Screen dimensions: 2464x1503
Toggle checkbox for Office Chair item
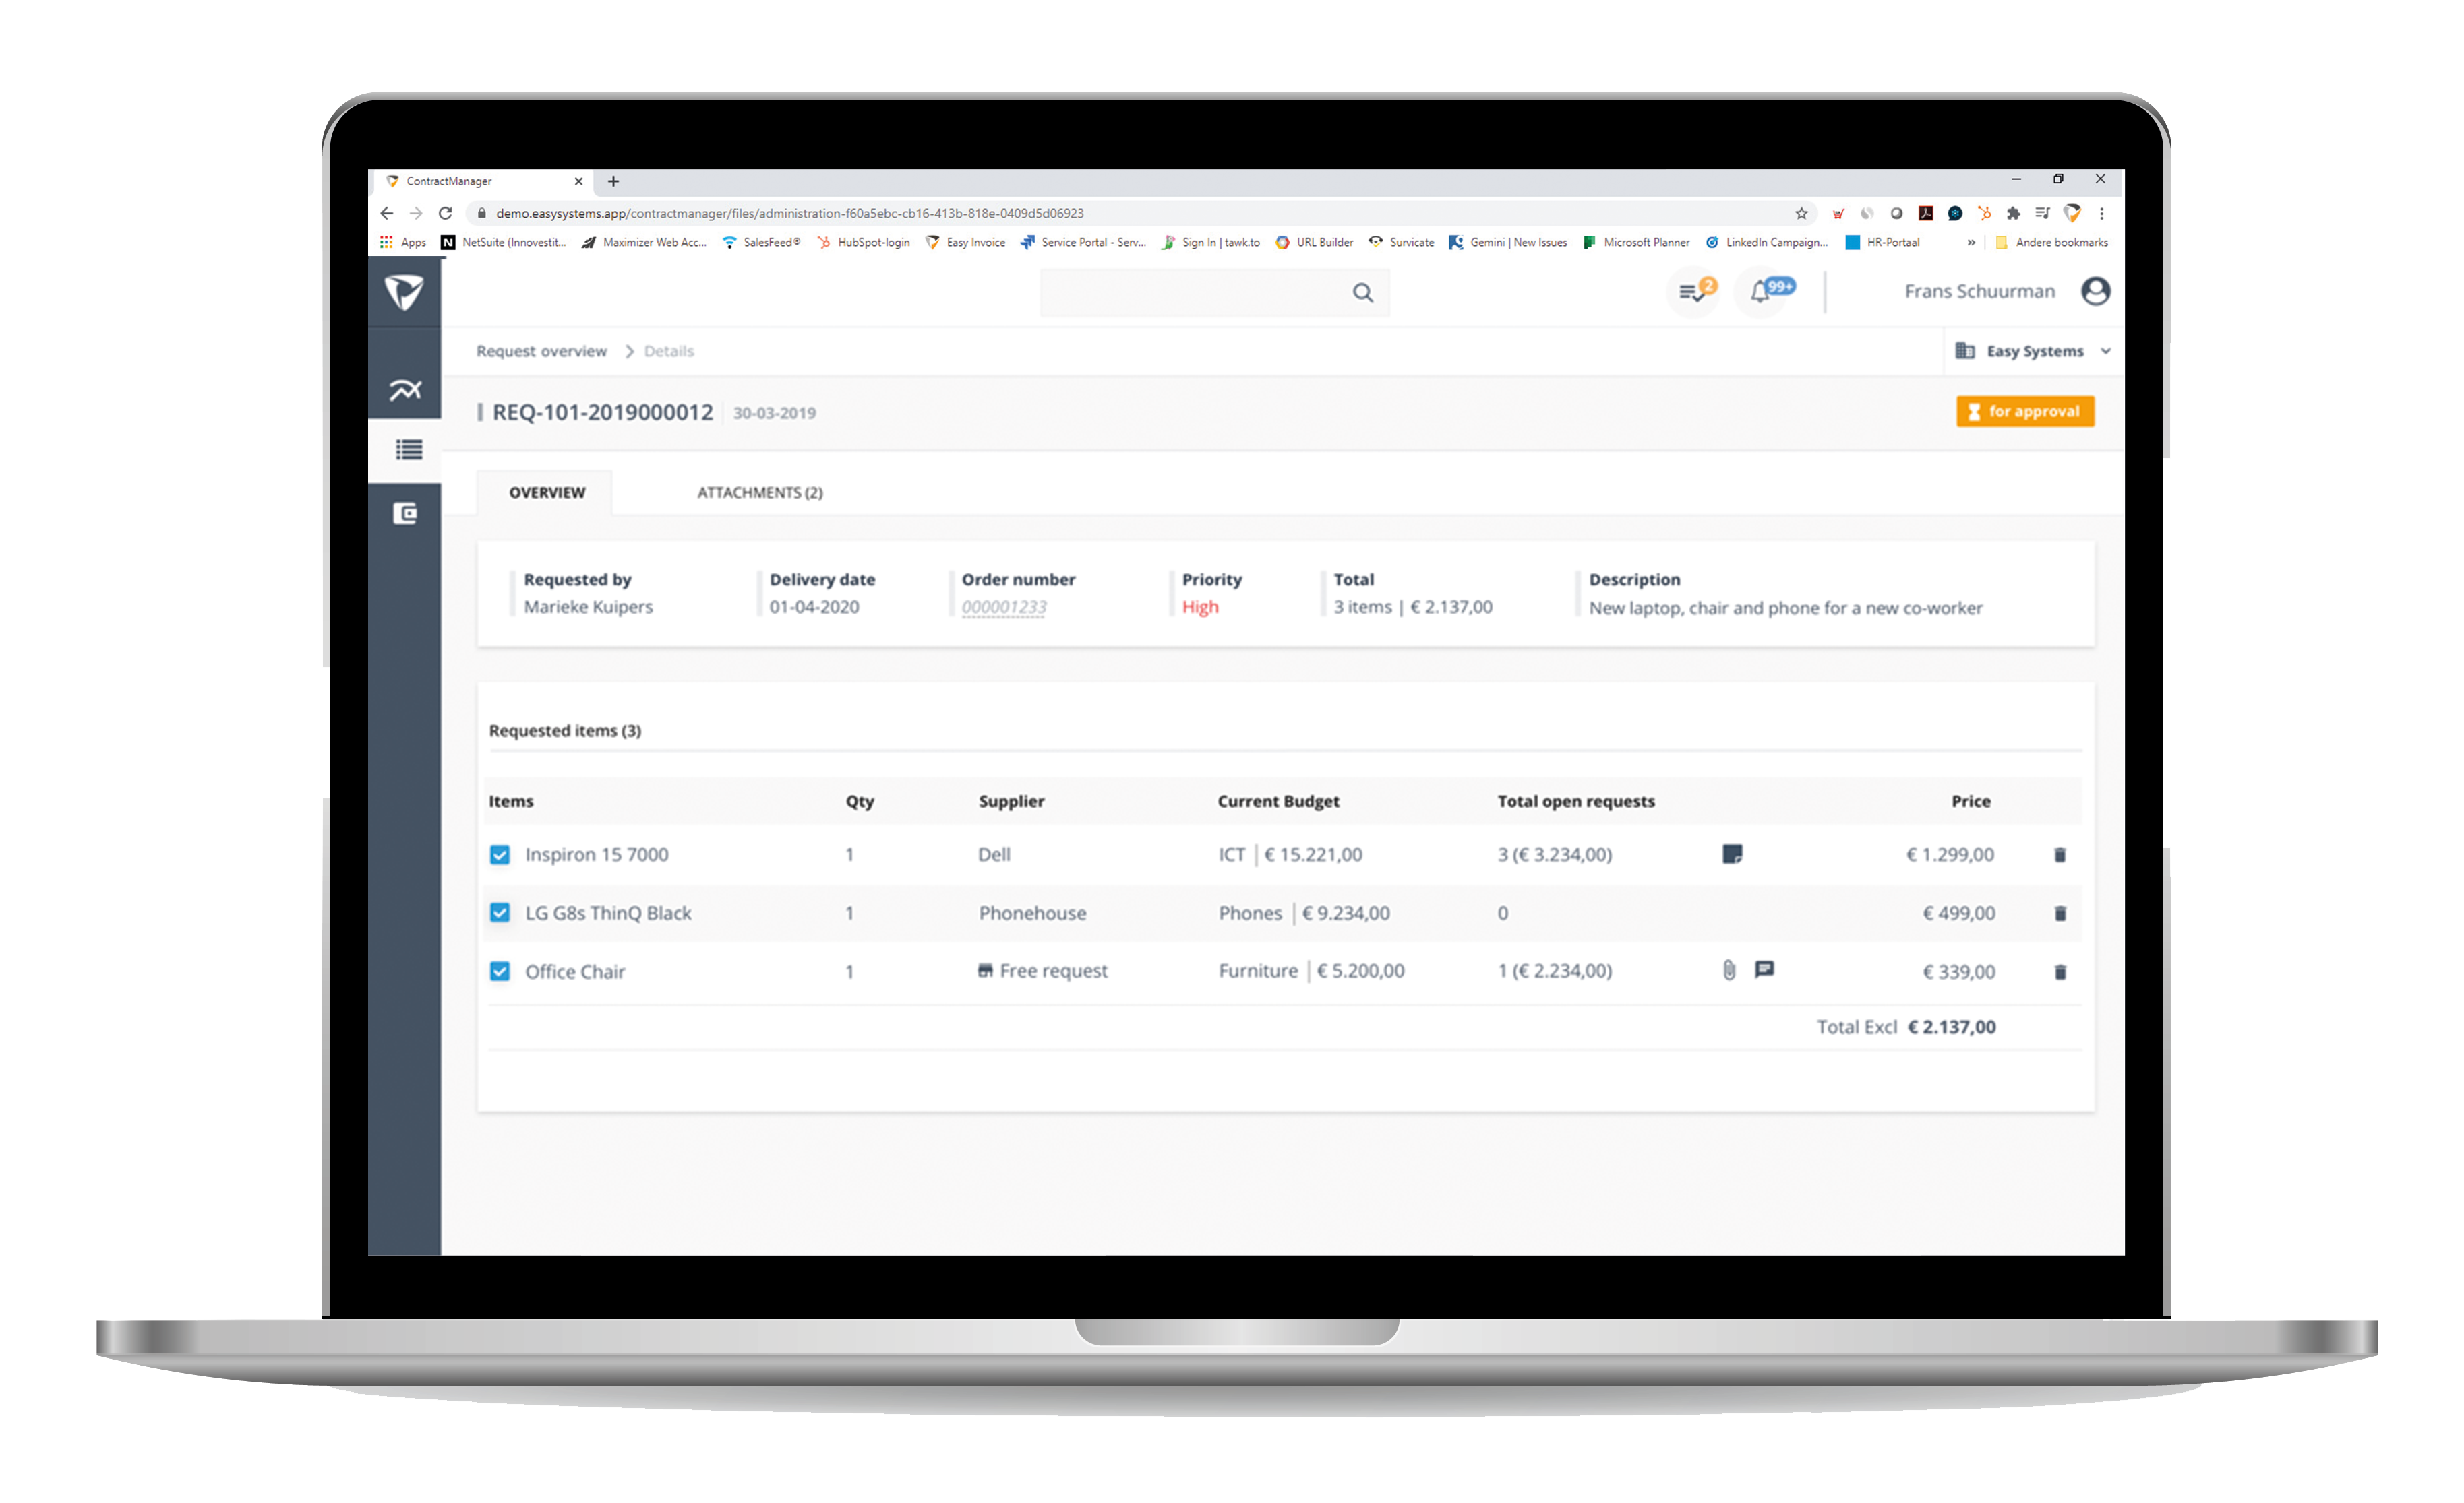(498, 970)
